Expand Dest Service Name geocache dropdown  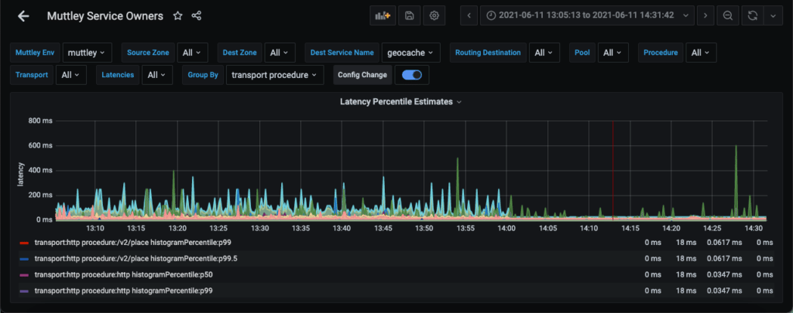pyautogui.click(x=410, y=53)
